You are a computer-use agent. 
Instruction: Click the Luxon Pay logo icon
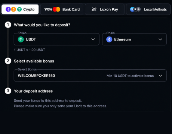pyautogui.click(x=94, y=9)
